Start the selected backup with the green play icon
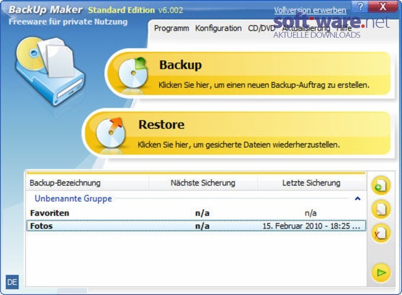 (x=381, y=273)
